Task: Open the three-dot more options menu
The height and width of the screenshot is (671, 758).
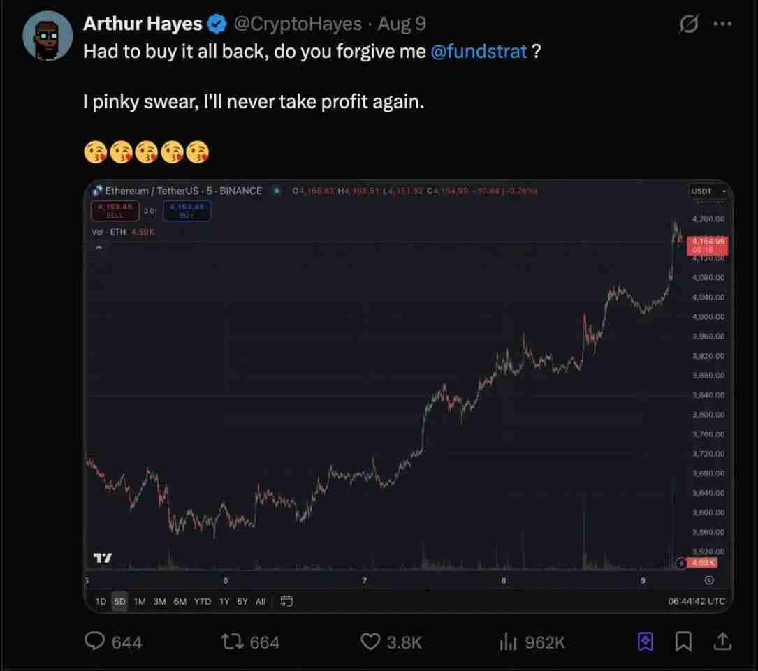Action: click(x=722, y=25)
